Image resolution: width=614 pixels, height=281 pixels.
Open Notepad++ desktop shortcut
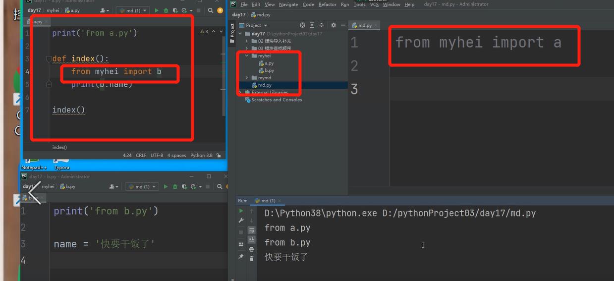[x=34, y=164]
